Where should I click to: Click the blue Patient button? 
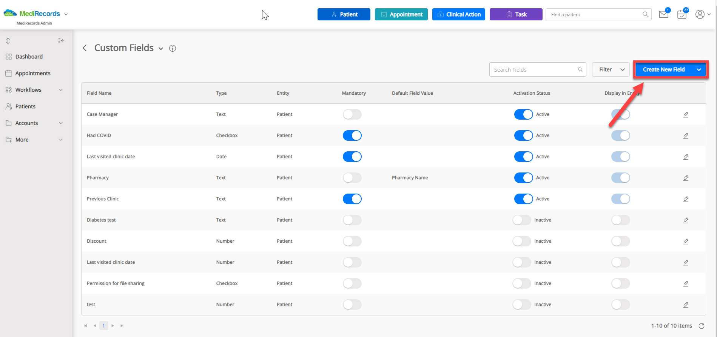pyautogui.click(x=344, y=14)
